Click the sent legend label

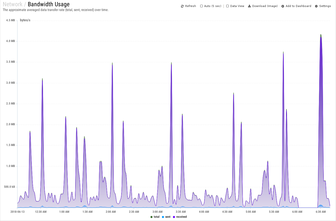(x=168, y=217)
